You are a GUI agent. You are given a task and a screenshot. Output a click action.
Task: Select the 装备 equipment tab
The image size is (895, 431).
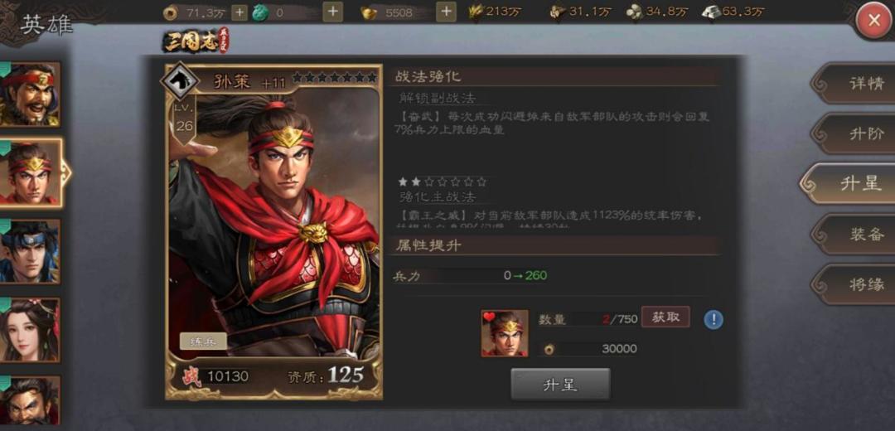click(855, 234)
